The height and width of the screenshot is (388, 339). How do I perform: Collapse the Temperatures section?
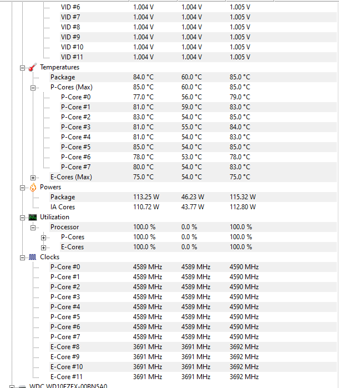23,67
